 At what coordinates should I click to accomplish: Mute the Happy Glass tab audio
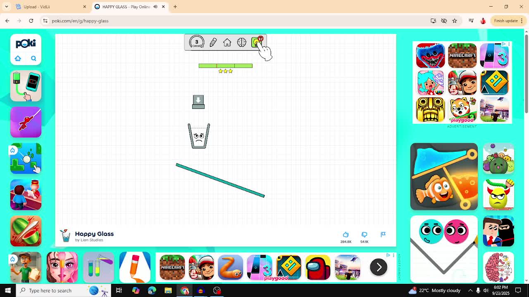[155, 7]
